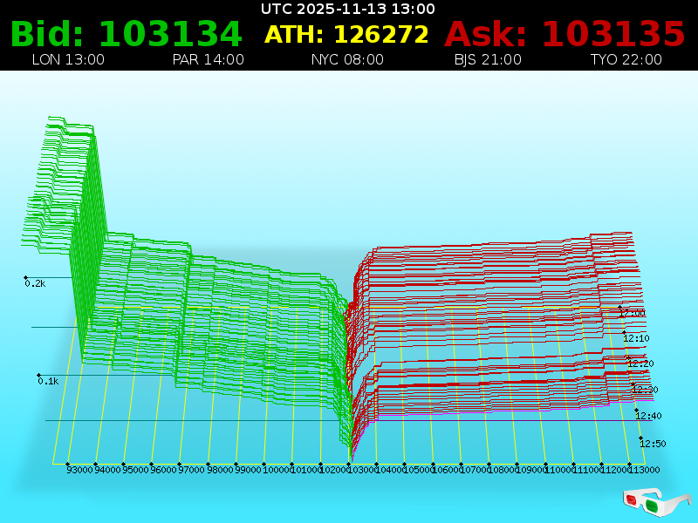Click the 98000 price axis label
This screenshot has height=523, width=698.
click(221, 470)
